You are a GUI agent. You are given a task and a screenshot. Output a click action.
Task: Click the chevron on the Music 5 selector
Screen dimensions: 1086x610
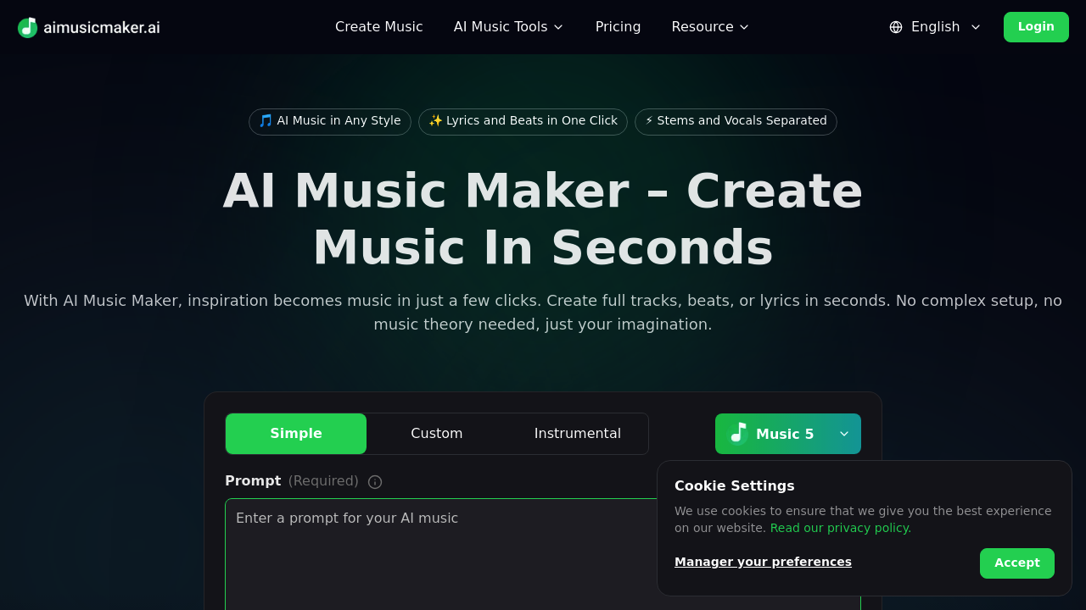click(844, 433)
